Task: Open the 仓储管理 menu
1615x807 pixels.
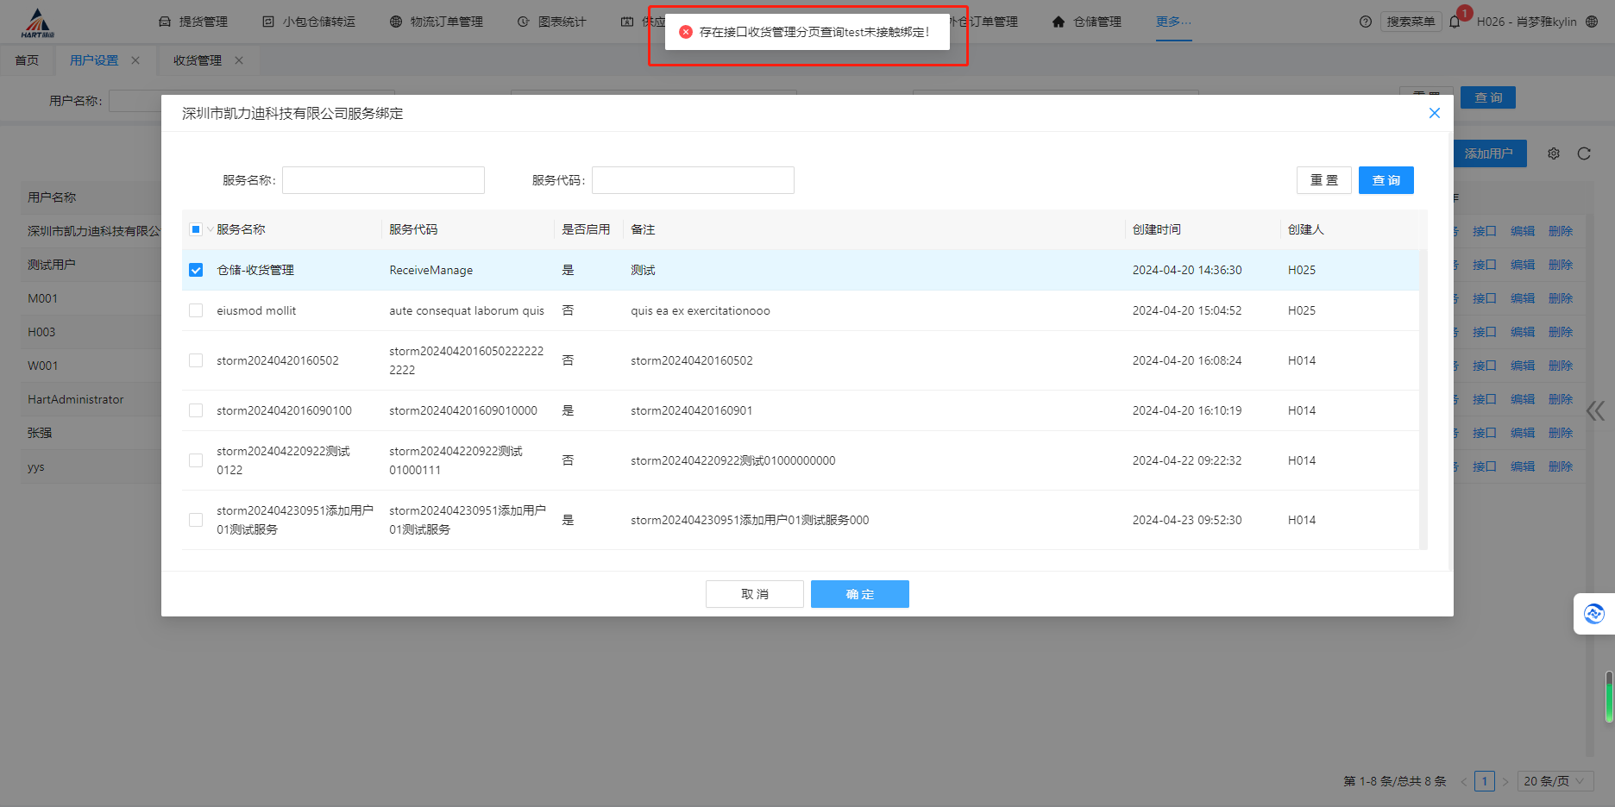Action: [x=1087, y=22]
